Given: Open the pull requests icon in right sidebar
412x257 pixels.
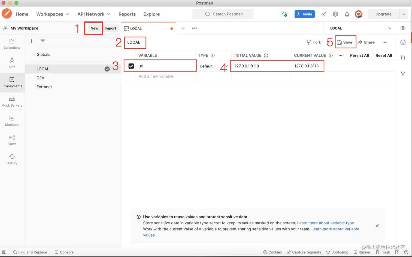Looking at the screenshot, I should pos(403,58).
